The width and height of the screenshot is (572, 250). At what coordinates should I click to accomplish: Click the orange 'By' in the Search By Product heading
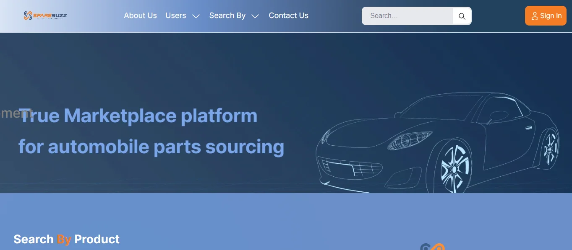click(63, 239)
